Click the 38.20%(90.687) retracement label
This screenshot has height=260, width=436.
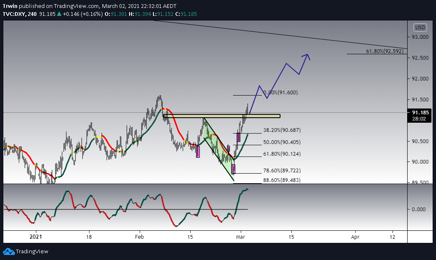point(282,130)
